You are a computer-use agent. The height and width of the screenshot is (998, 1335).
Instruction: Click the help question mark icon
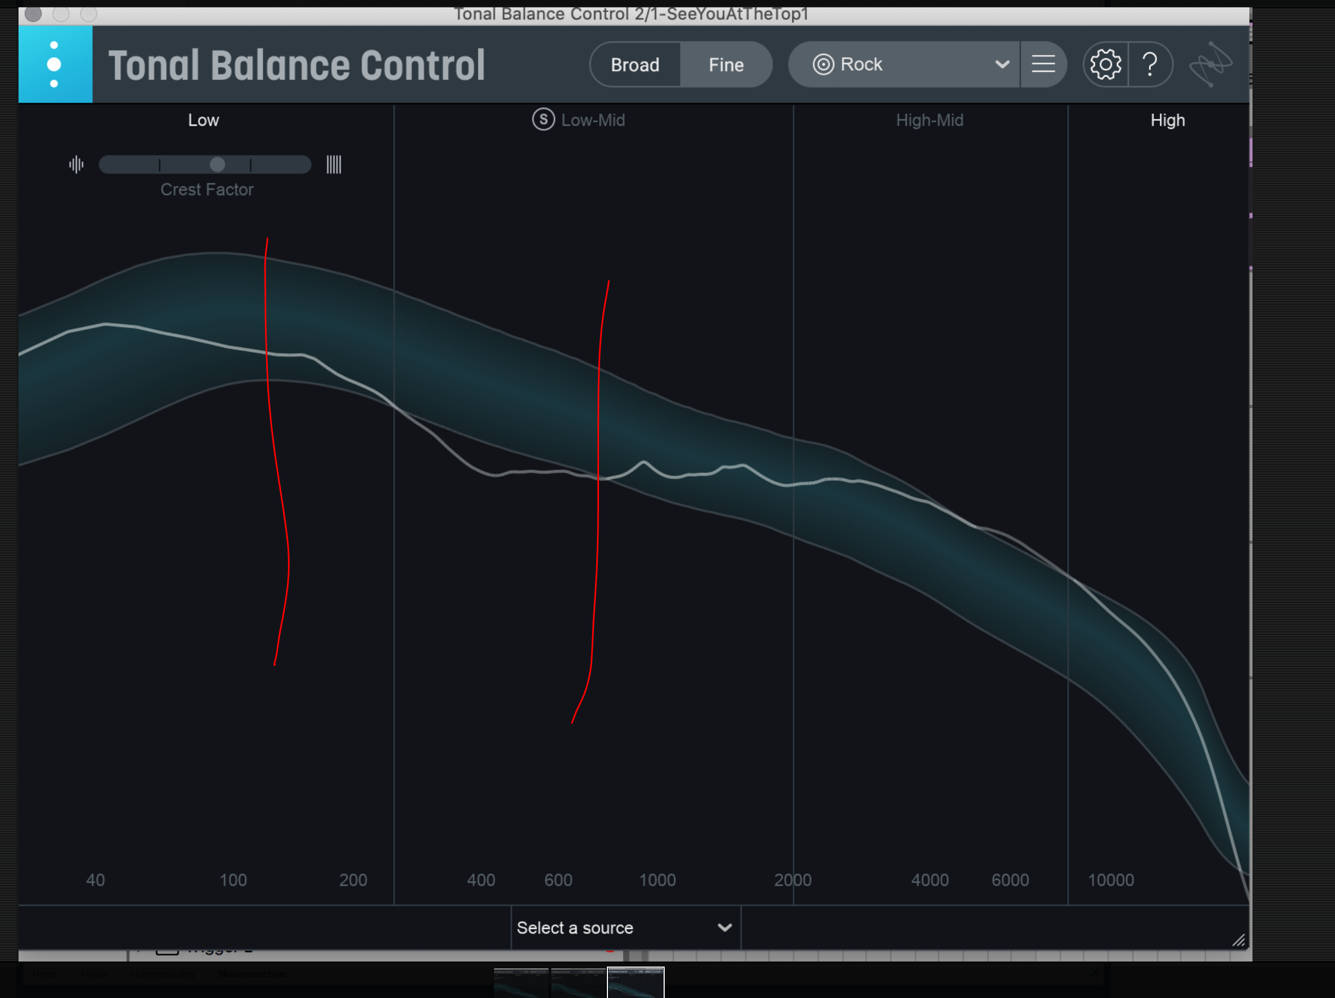pos(1150,65)
